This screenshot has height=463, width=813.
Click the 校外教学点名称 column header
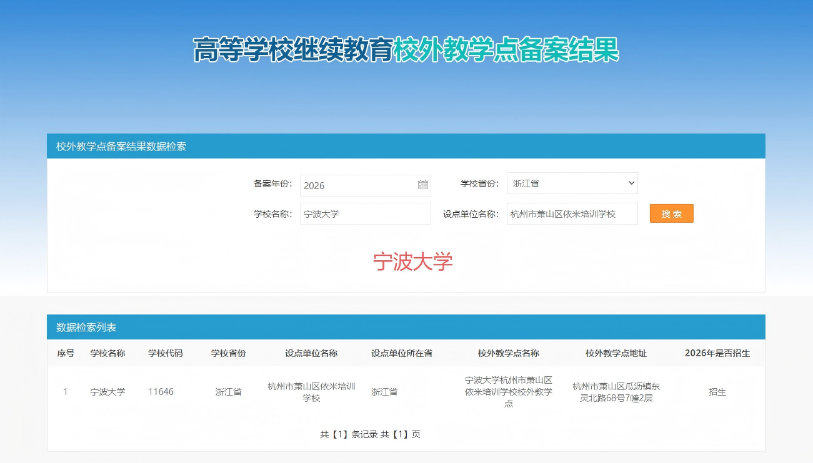click(x=509, y=353)
